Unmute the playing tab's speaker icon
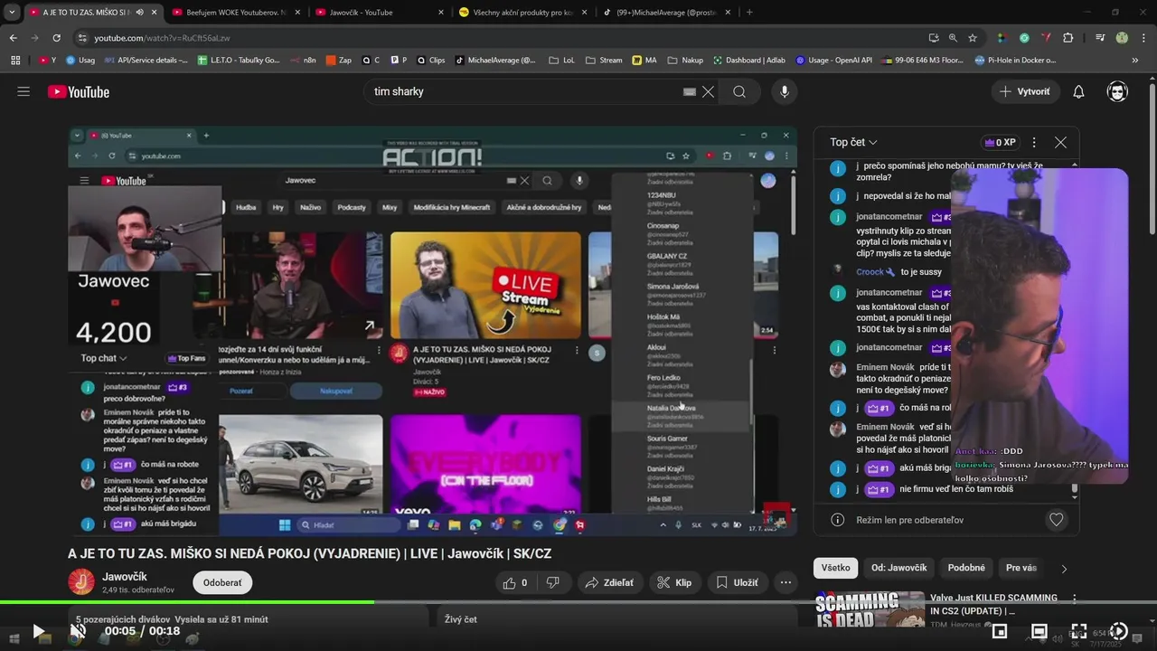 point(139,13)
